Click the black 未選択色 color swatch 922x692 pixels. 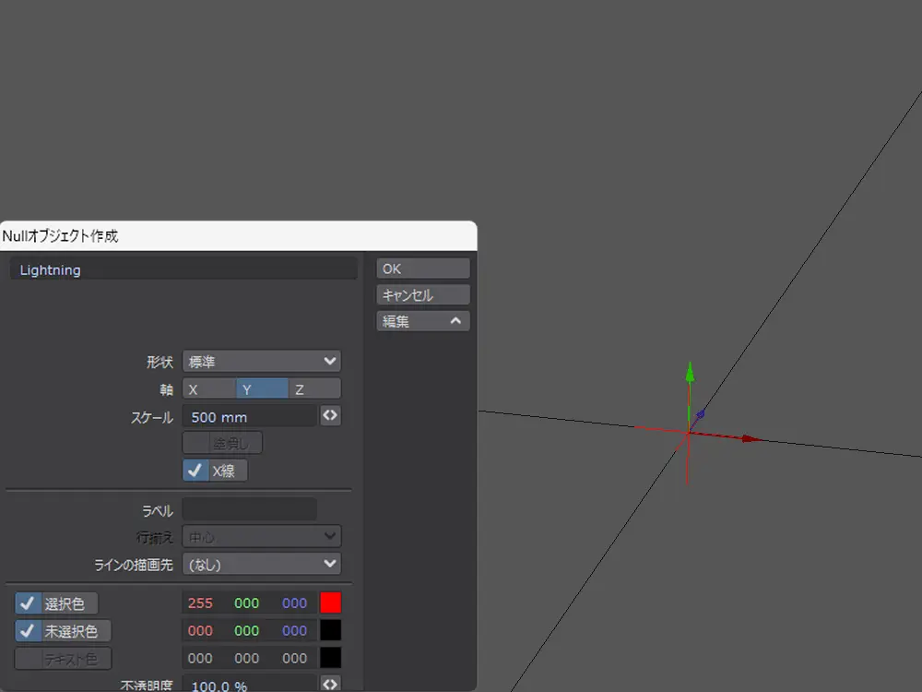pos(330,631)
